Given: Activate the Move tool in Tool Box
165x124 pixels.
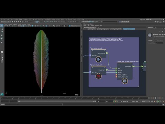Looking at the screenshot, I should (x=2, y=35).
